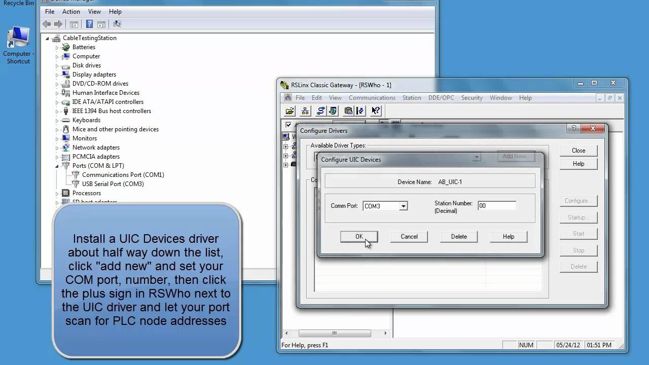Click the Station Number input field
649x365 pixels.
tap(497, 206)
